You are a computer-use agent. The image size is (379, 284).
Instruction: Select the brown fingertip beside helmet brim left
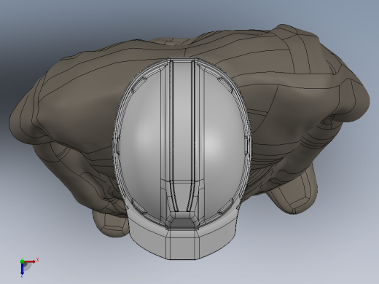coord(111,224)
